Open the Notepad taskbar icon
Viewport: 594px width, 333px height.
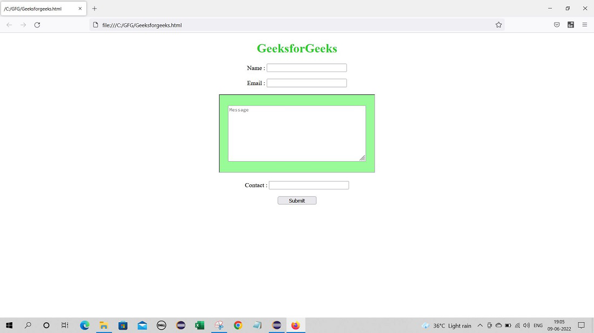(x=257, y=325)
